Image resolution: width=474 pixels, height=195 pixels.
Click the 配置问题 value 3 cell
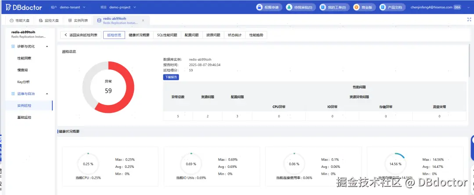click(x=237, y=116)
